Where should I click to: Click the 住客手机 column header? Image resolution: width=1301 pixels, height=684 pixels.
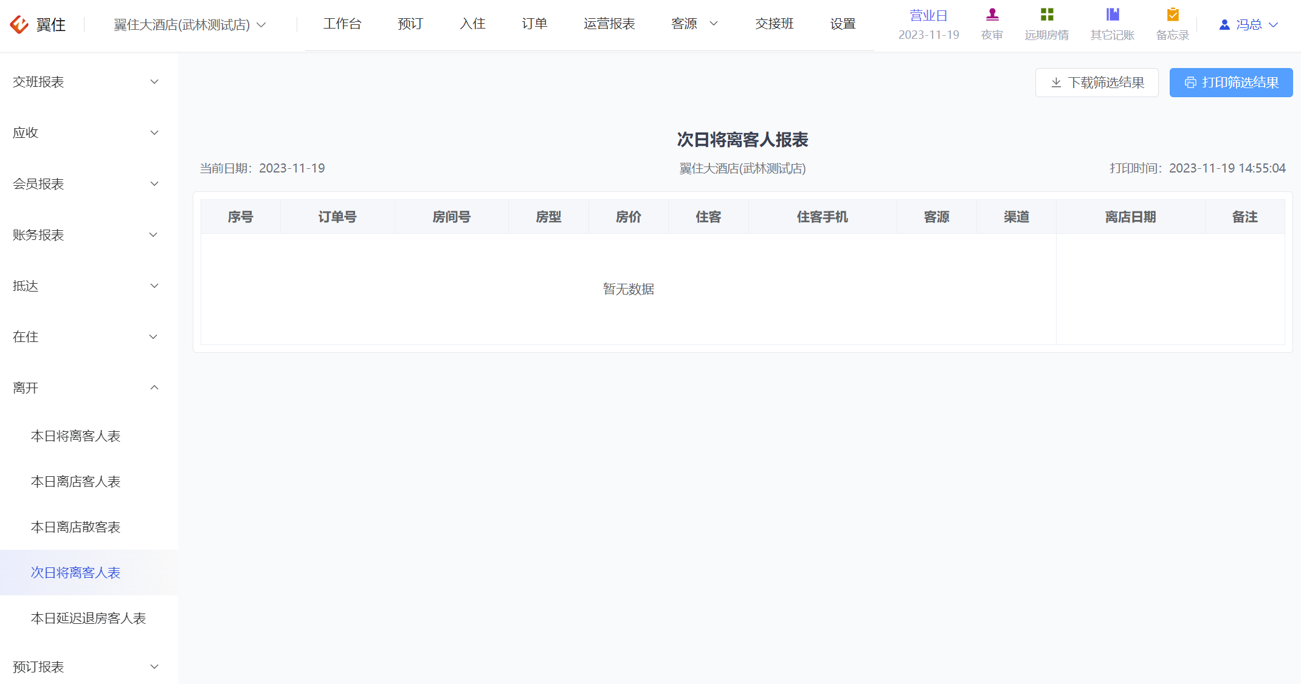pyautogui.click(x=823, y=217)
